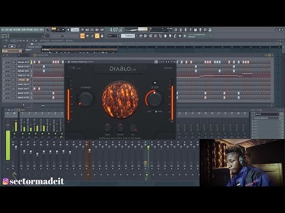Open the Browser view icon

160,35
